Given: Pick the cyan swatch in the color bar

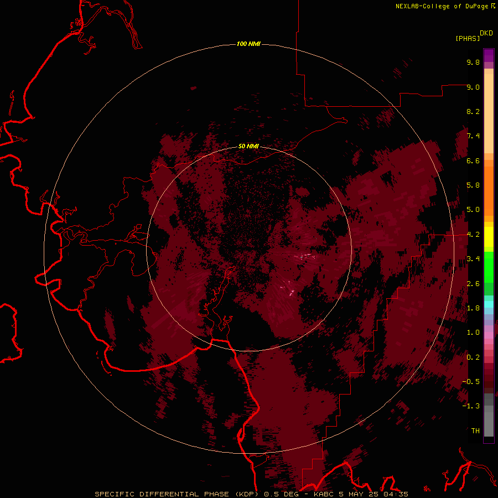Looking at the screenshot, I should click(489, 304).
